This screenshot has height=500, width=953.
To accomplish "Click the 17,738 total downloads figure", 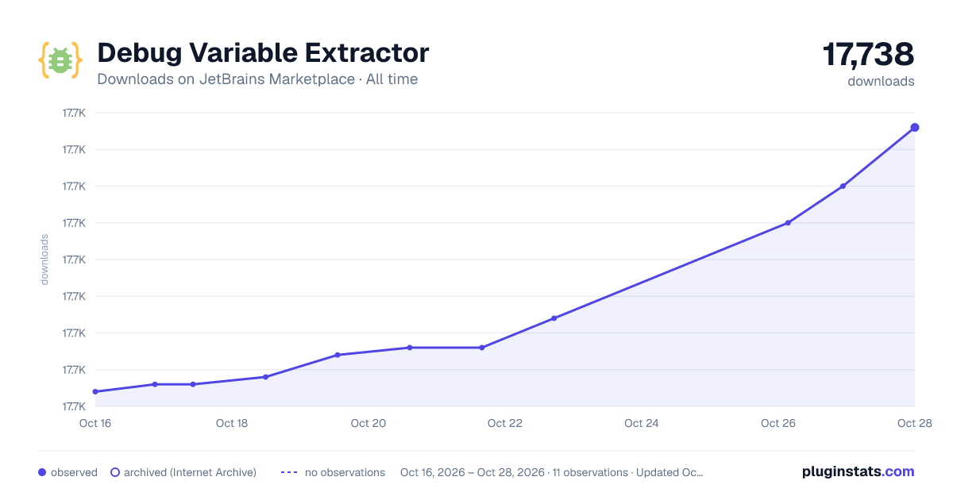I will click(868, 55).
